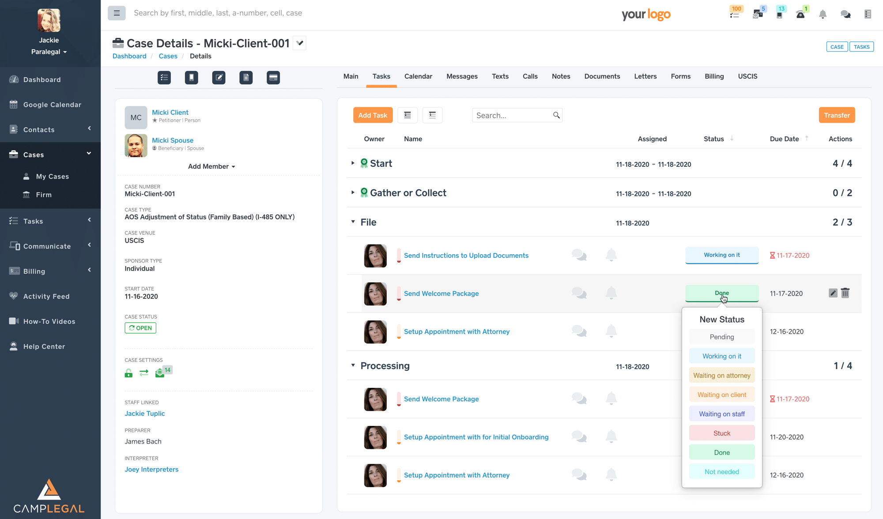Click the case lock icon under Case Settings
The height and width of the screenshot is (519, 883).
coord(128,373)
